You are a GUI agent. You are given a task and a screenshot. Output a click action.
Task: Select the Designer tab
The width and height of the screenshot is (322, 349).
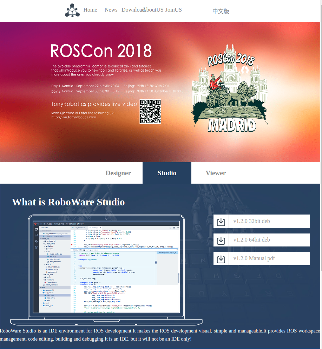(x=118, y=173)
